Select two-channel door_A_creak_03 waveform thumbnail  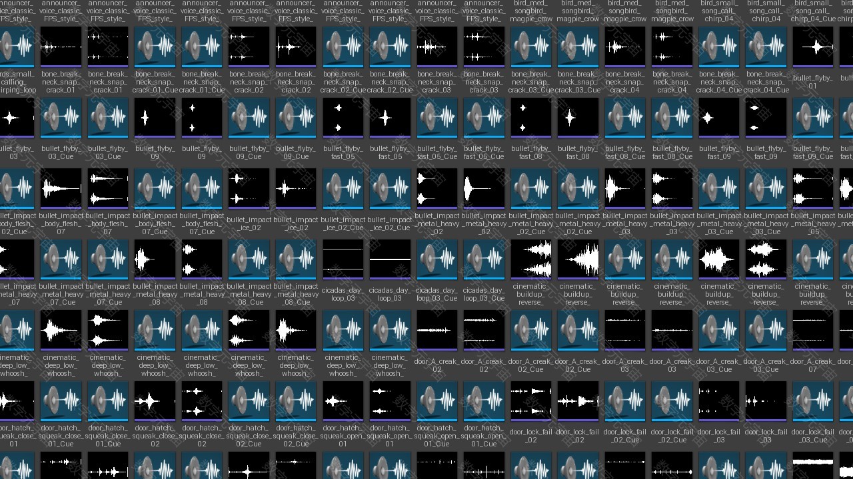click(624, 331)
